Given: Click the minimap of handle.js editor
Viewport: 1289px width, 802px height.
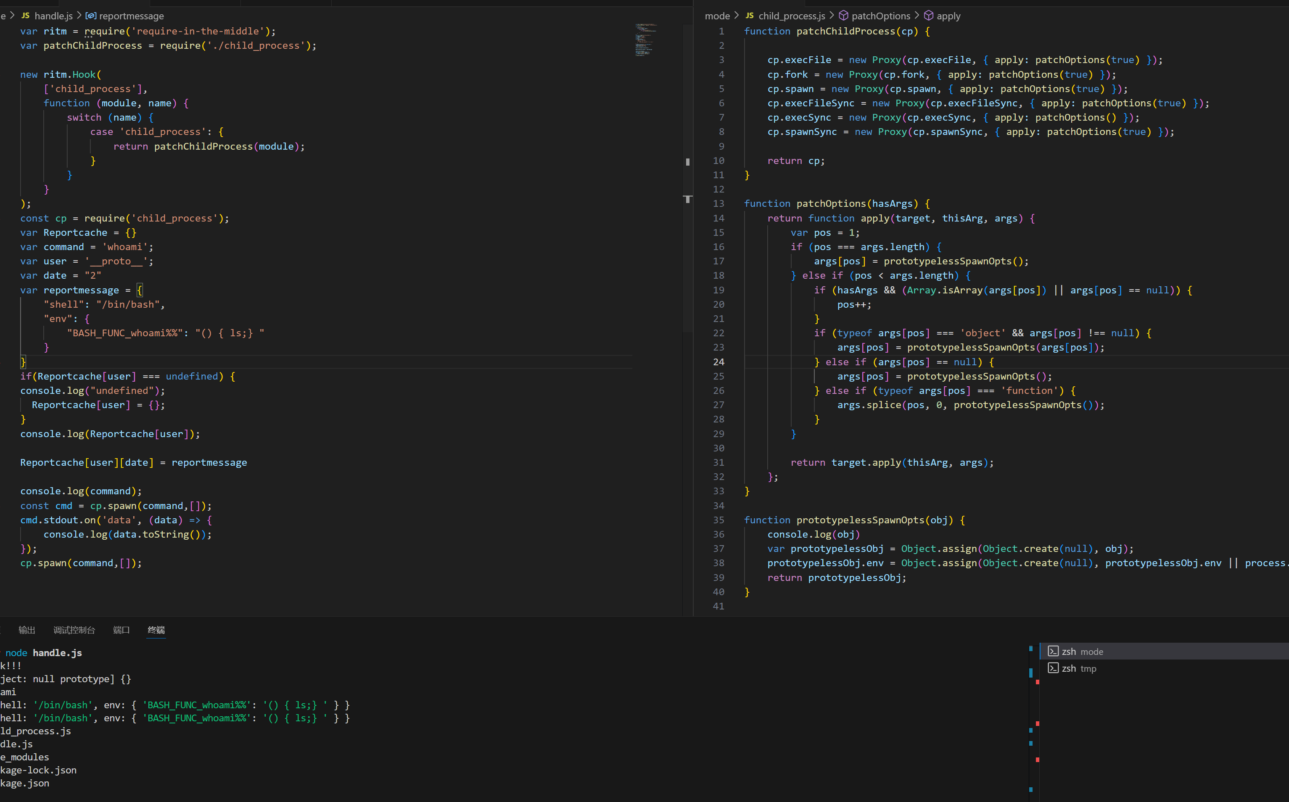Looking at the screenshot, I should tap(646, 40).
